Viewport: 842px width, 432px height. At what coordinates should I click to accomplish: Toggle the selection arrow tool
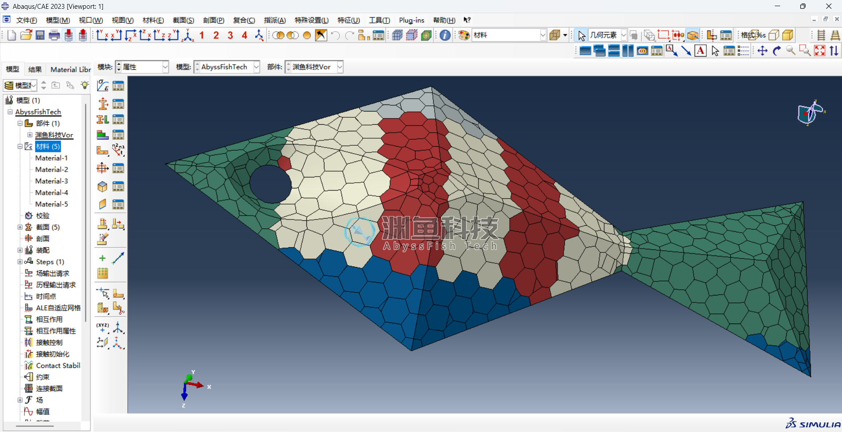(581, 35)
